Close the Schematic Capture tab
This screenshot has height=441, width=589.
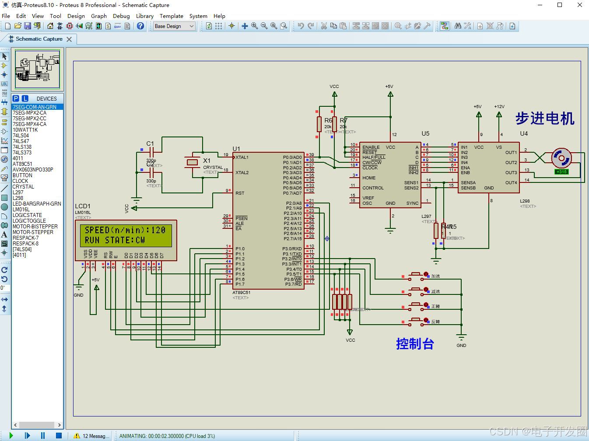pos(69,39)
